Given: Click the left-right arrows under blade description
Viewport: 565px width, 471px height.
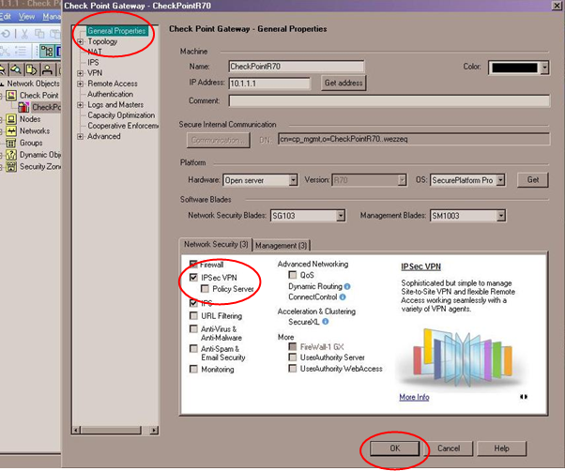Looking at the screenshot, I should tap(524, 397).
